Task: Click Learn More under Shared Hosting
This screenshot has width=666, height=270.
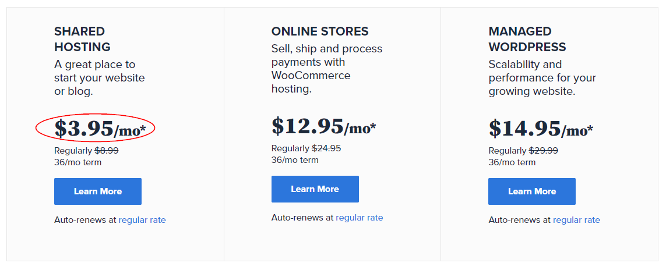Action: point(98,191)
